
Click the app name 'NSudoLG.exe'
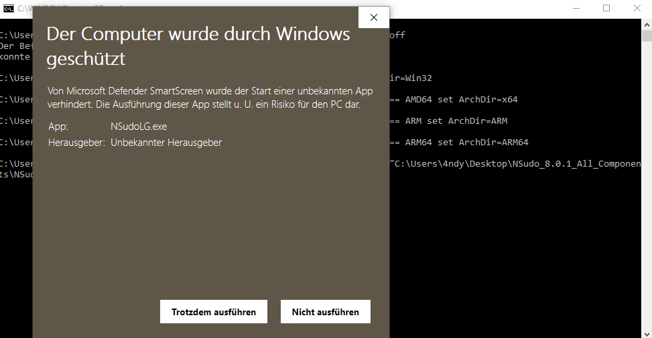click(x=139, y=126)
